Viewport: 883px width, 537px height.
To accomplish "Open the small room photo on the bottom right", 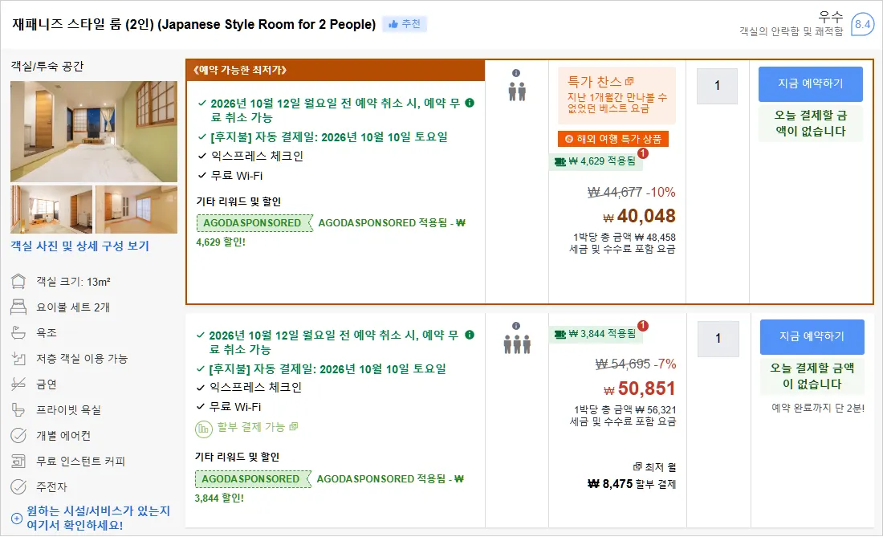I will point(136,210).
